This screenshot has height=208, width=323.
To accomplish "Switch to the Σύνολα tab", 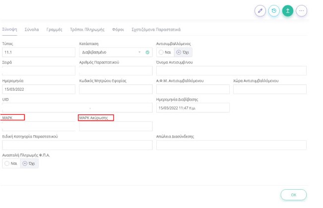I will coord(32,30).
